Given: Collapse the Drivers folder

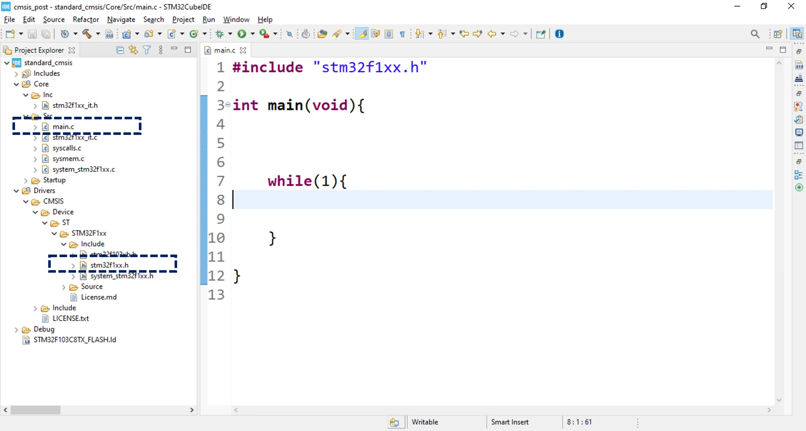Looking at the screenshot, I should point(17,191).
